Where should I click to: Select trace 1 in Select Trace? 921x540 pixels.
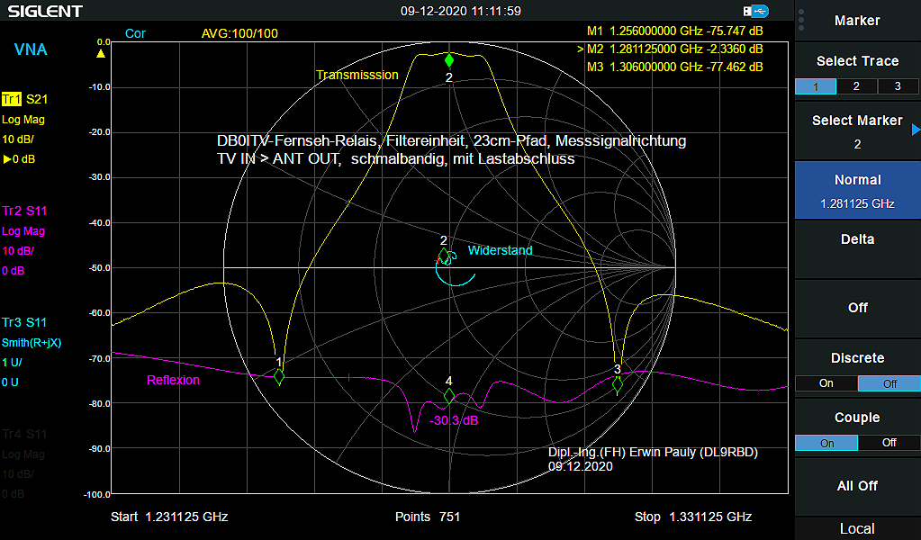coord(816,86)
